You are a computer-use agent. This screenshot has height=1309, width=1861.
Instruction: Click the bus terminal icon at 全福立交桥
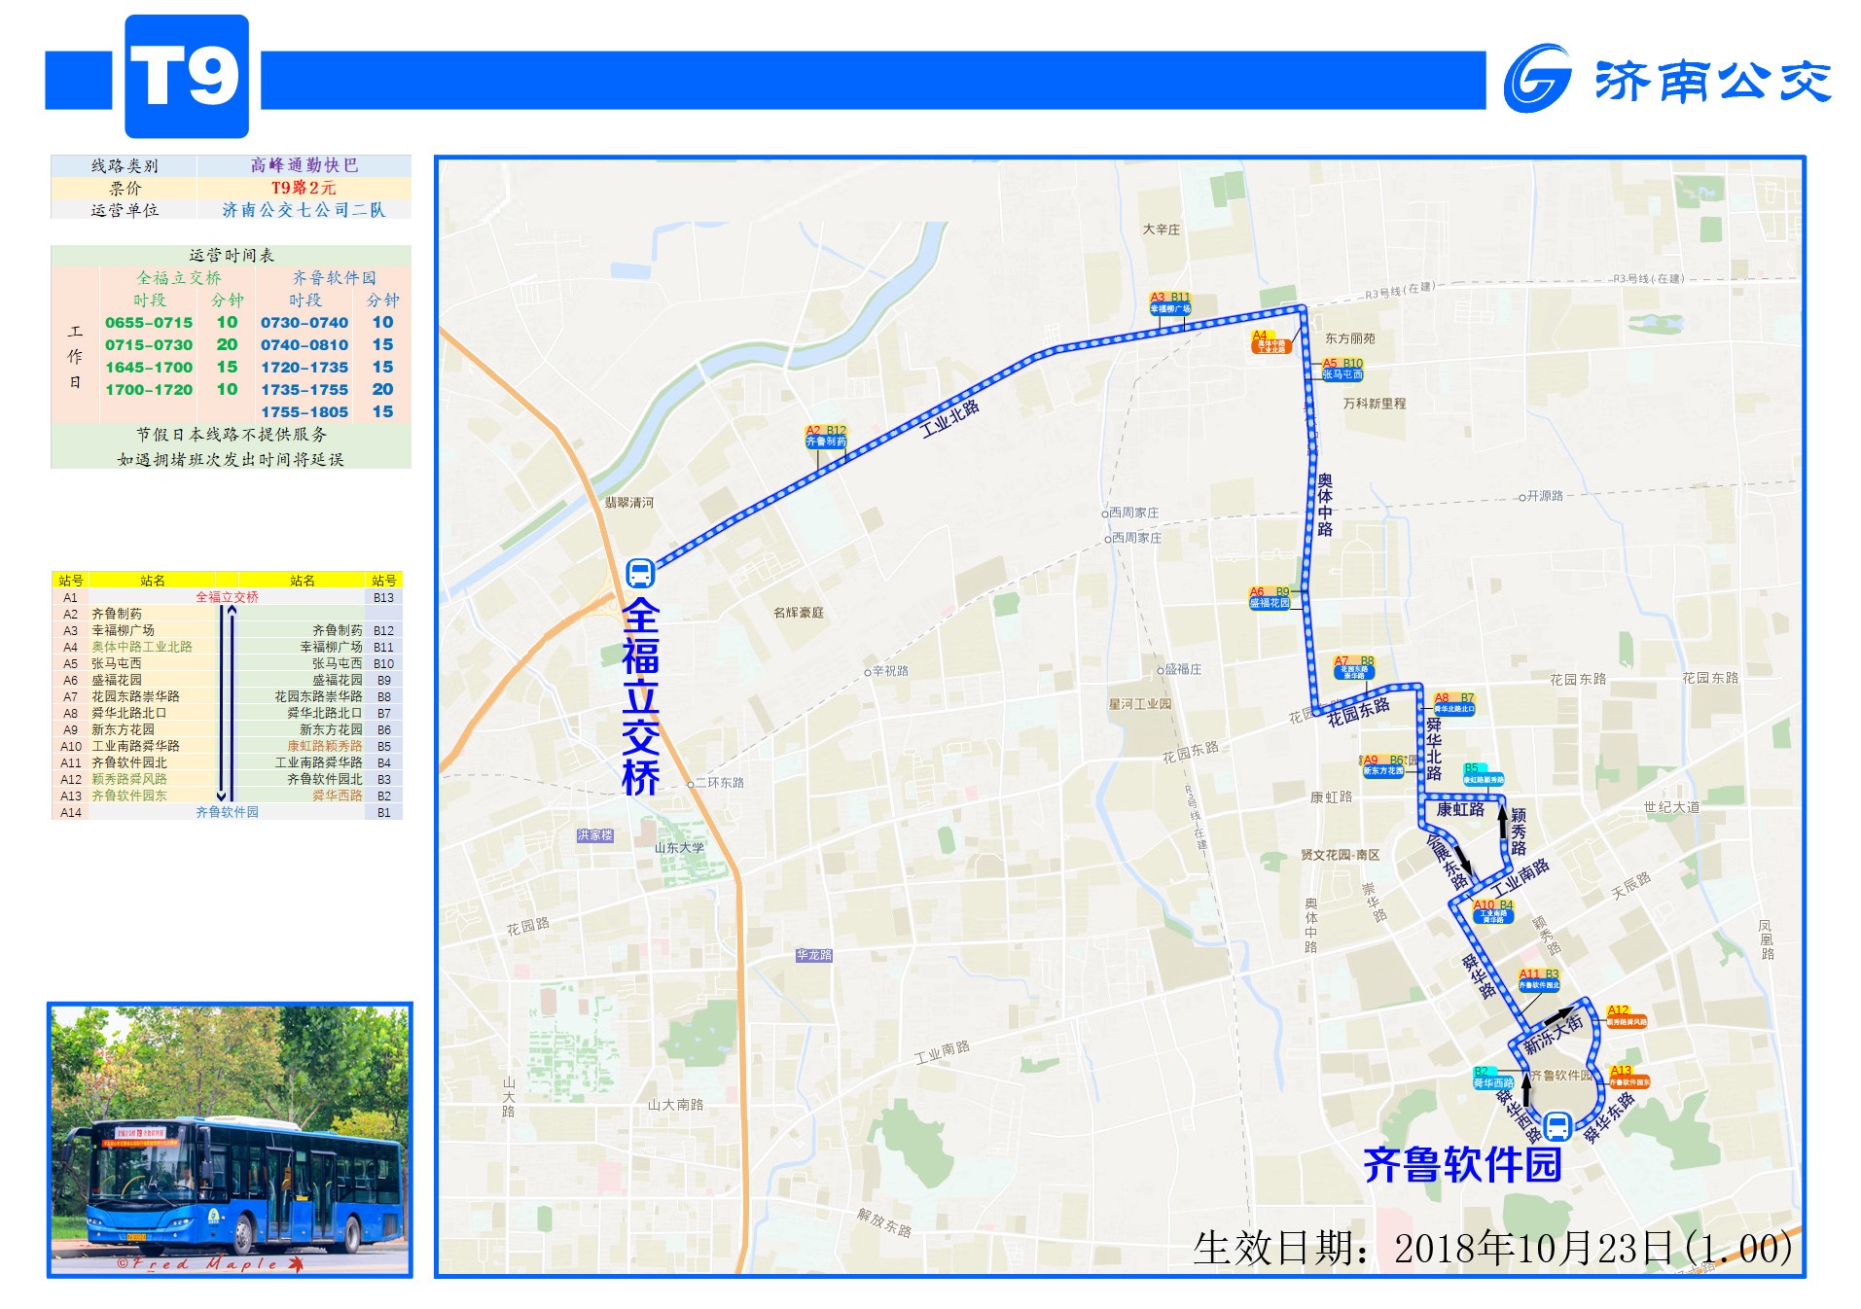pyautogui.click(x=640, y=573)
